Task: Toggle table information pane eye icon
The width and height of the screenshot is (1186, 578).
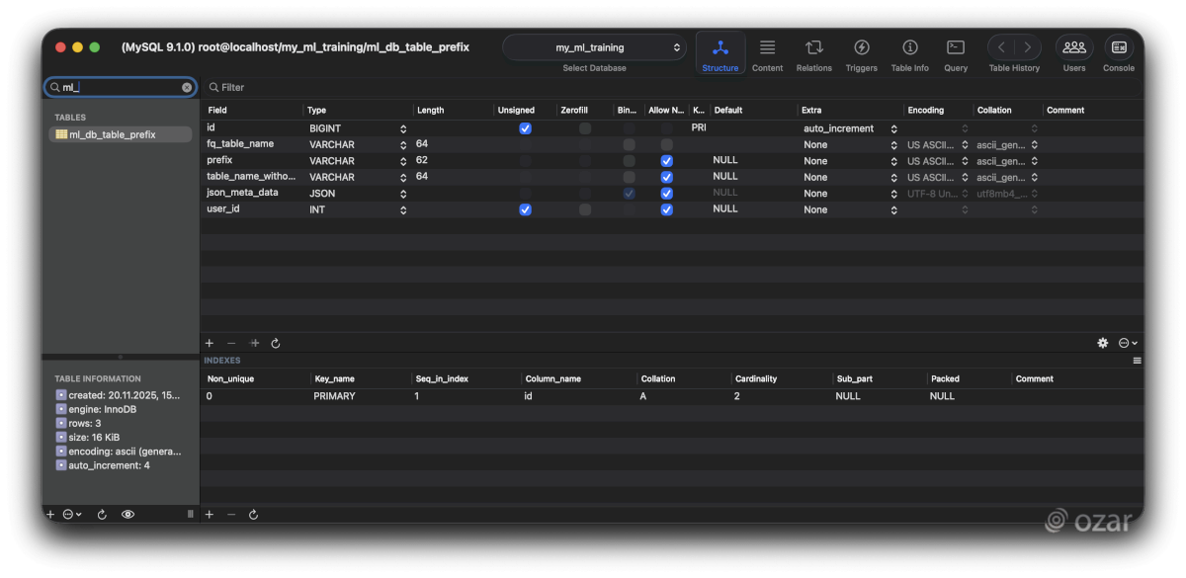Action: [x=127, y=515]
